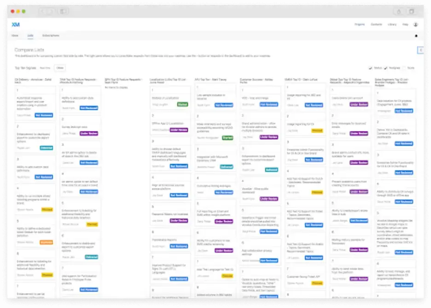This screenshot has width=431, height=308.
Task: Switch to the Home tab
Action: 15,36
